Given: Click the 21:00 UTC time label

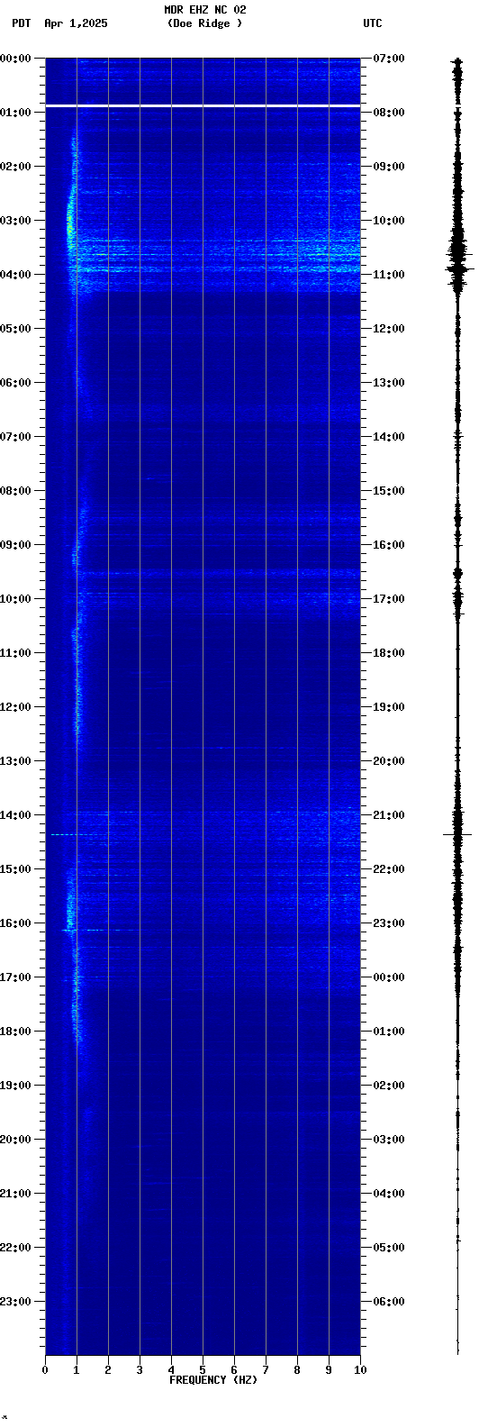Looking at the screenshot, I should point(389,815).
